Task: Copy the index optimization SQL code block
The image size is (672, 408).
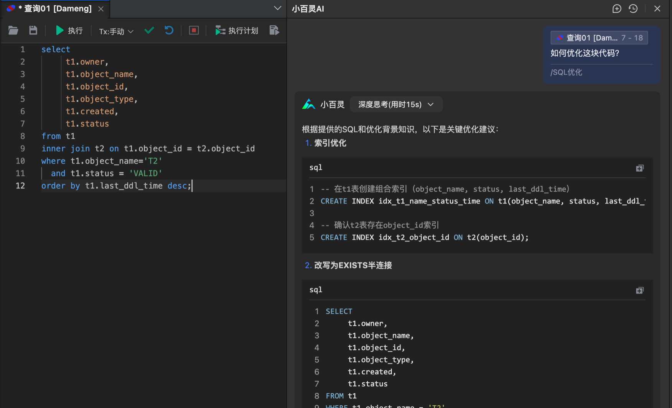Action: click(x=640, y=168)
